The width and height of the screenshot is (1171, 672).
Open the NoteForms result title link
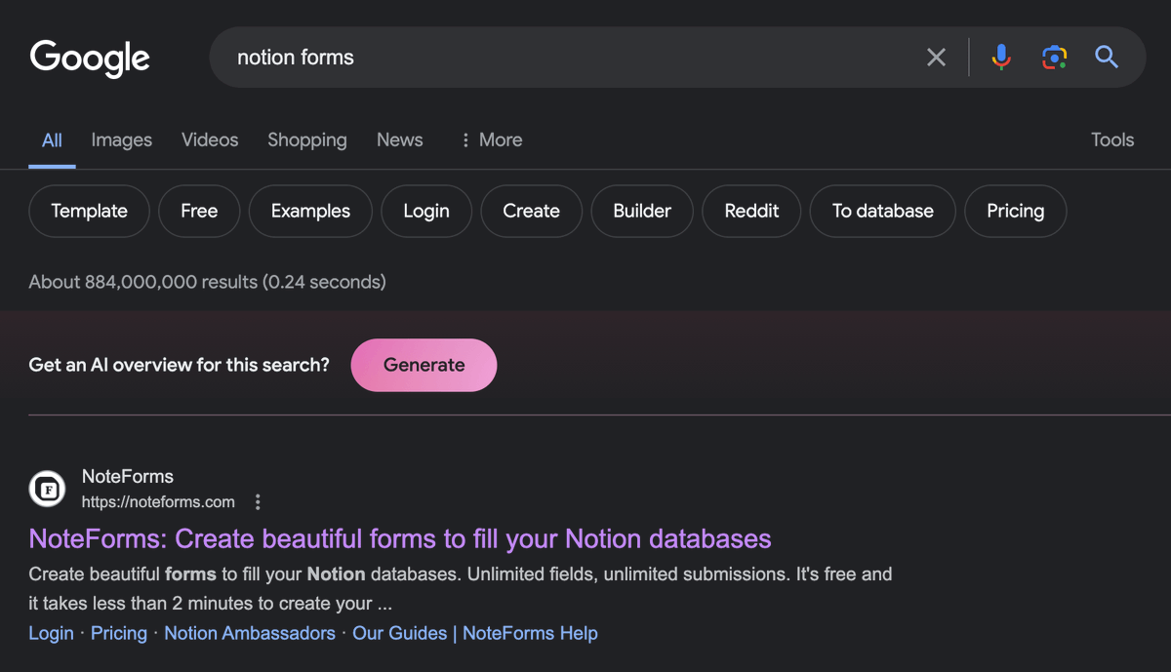[400, 538]
